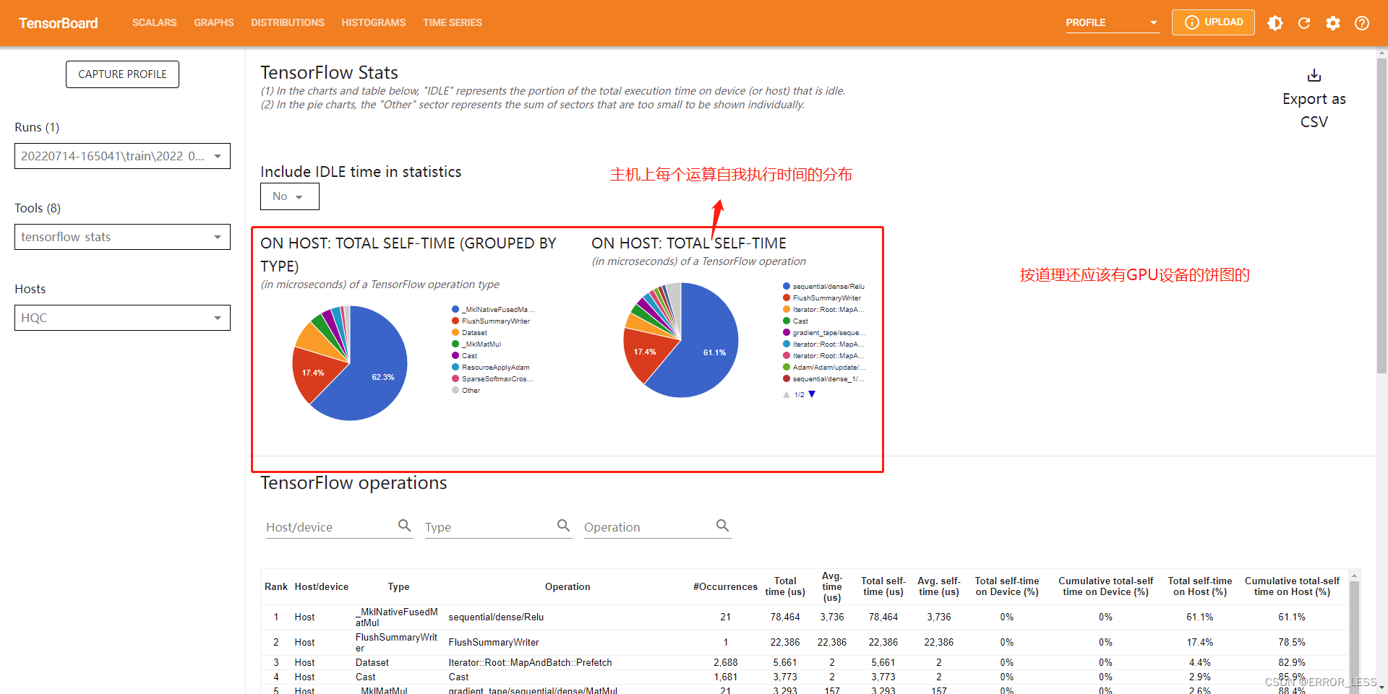Open the GRAPHS tab
Screen dimensions: 1388x694
[x=214, y=23]
